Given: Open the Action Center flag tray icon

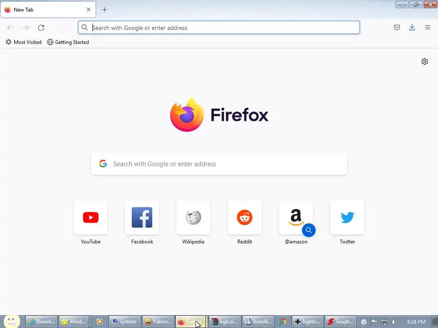Looking at the screenshot, I should 374,322.
